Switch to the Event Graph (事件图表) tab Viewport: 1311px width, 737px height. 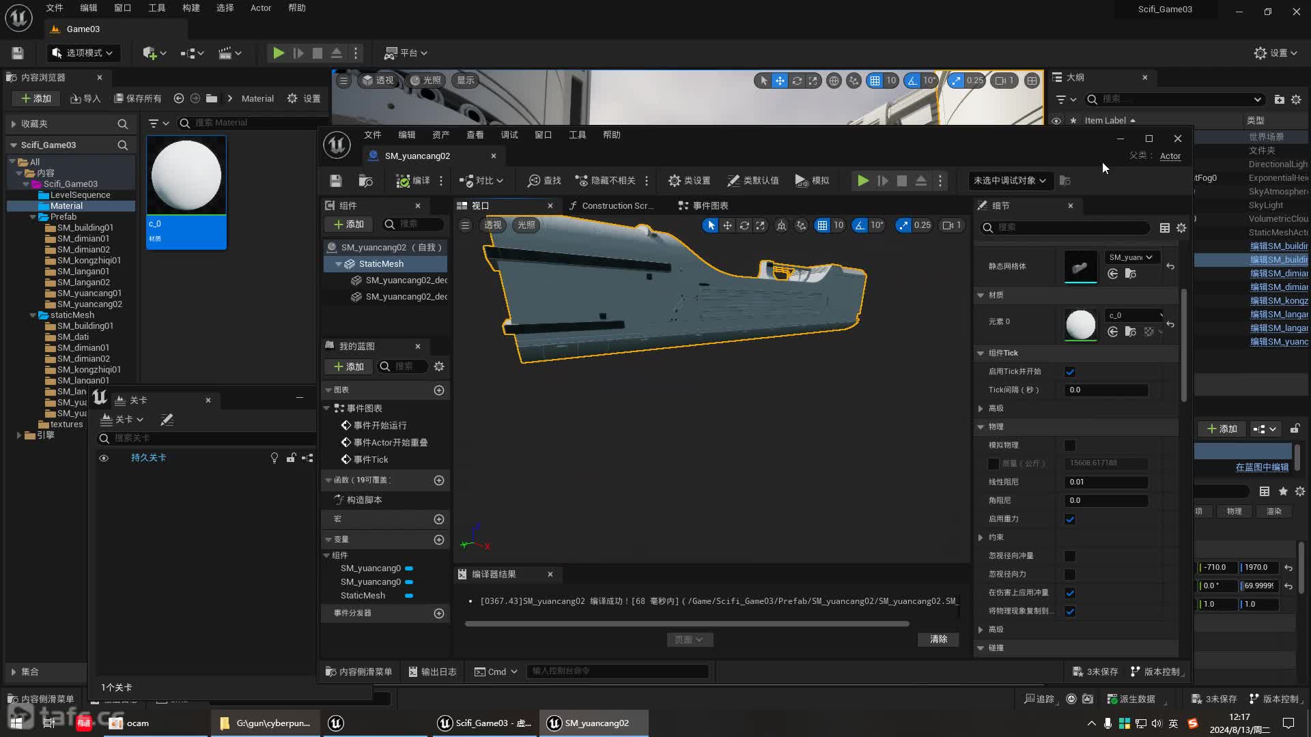pyautogui.click(x=703, y=205)
